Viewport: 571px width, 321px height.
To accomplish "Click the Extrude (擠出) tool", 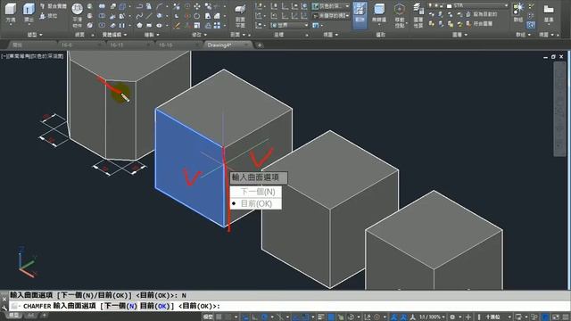I will (x=29, y=12).
